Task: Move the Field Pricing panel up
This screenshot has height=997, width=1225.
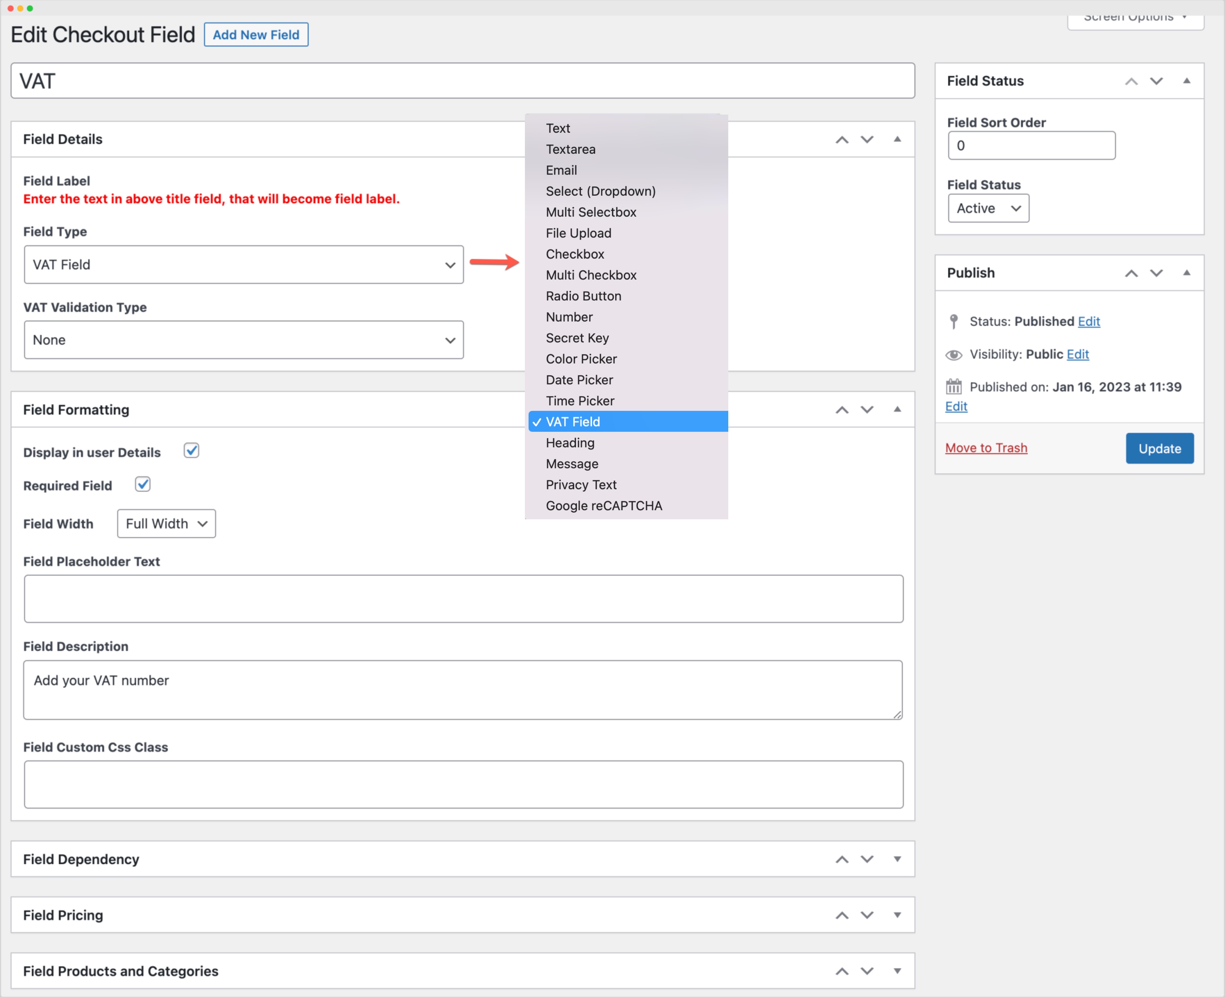Action: click(842, 915)
